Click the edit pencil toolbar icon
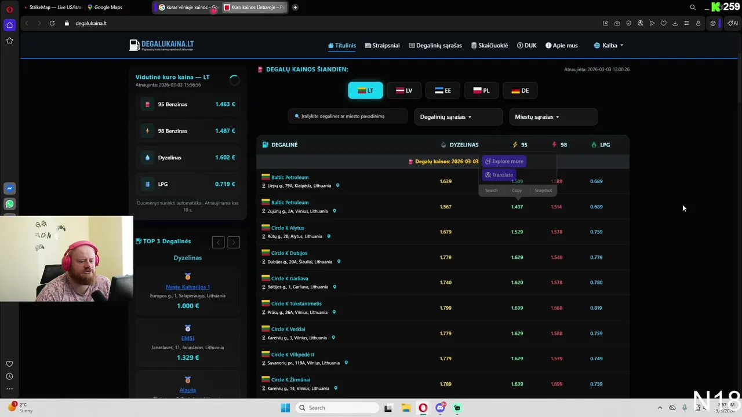Screen dimensions: 742x417 [x=605, y=23]
